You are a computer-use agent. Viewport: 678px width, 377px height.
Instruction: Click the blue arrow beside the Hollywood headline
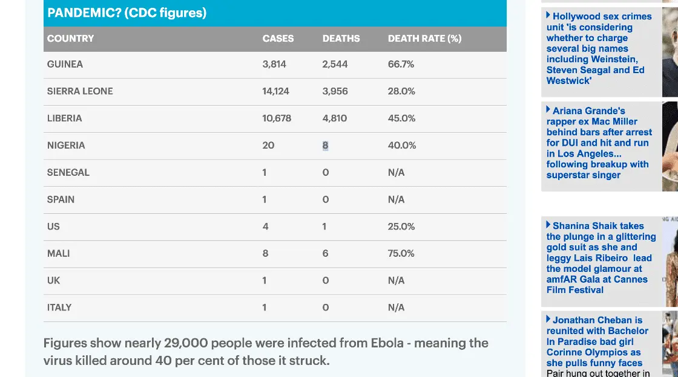(548, 16)
